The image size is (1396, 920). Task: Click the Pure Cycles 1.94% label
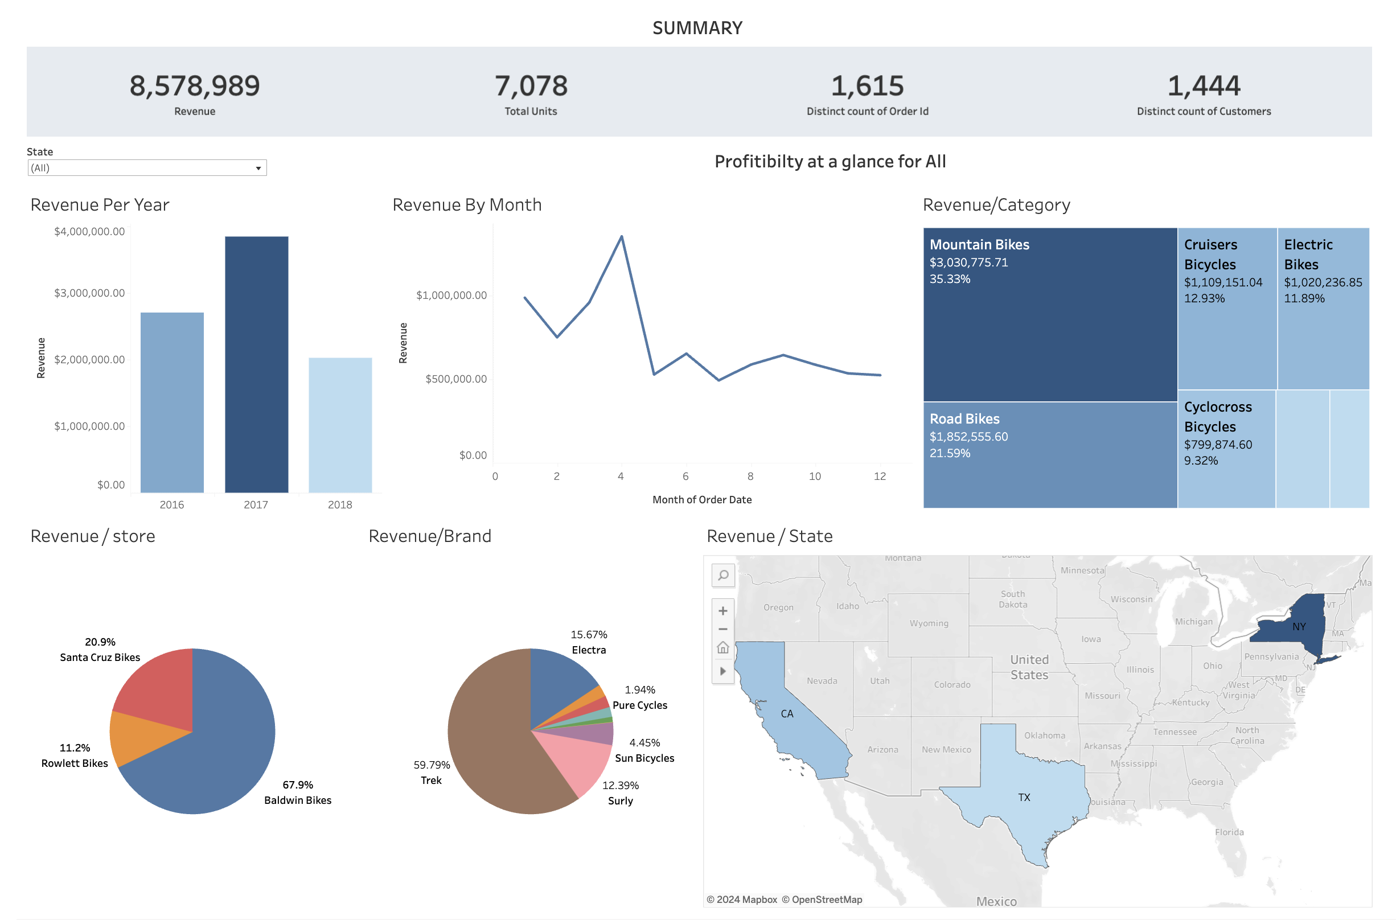pos(639,697)
